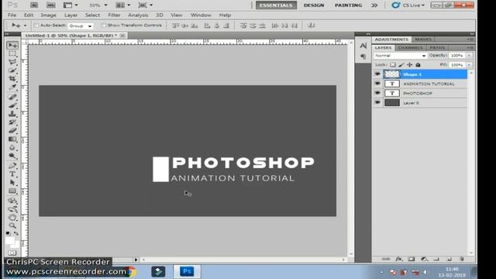Hide the Layer 0 layer
The width and height of the screenshot is (496, 279).
[x=377, y=102]
